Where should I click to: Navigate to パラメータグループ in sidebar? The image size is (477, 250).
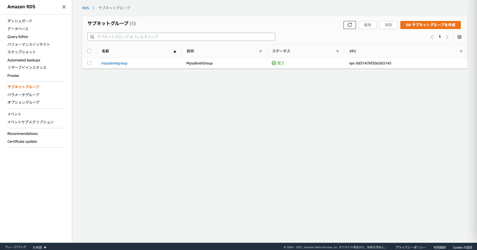point(23,95)
